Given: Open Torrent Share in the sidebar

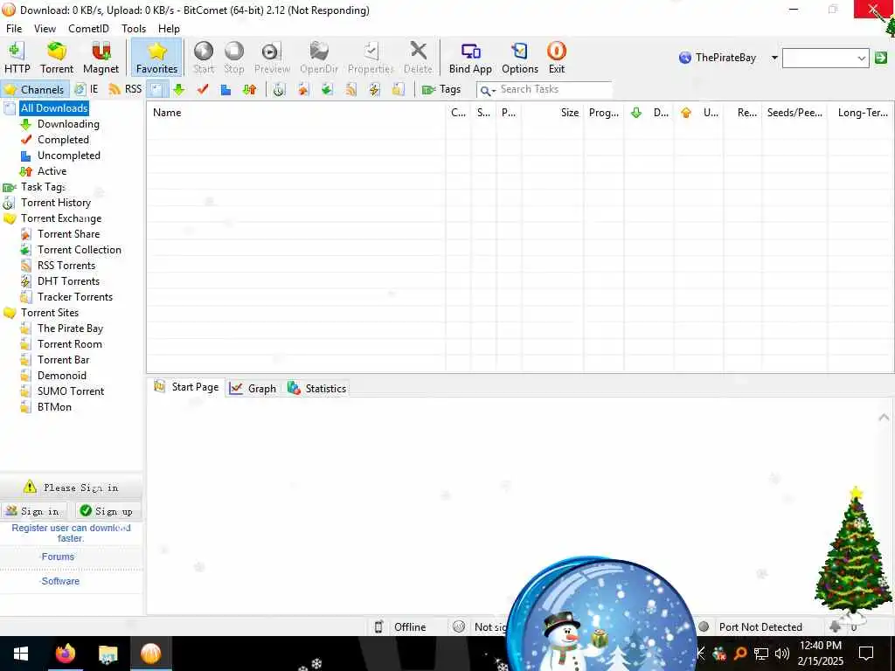Looking at the screenshot, I should pos(68,234).
